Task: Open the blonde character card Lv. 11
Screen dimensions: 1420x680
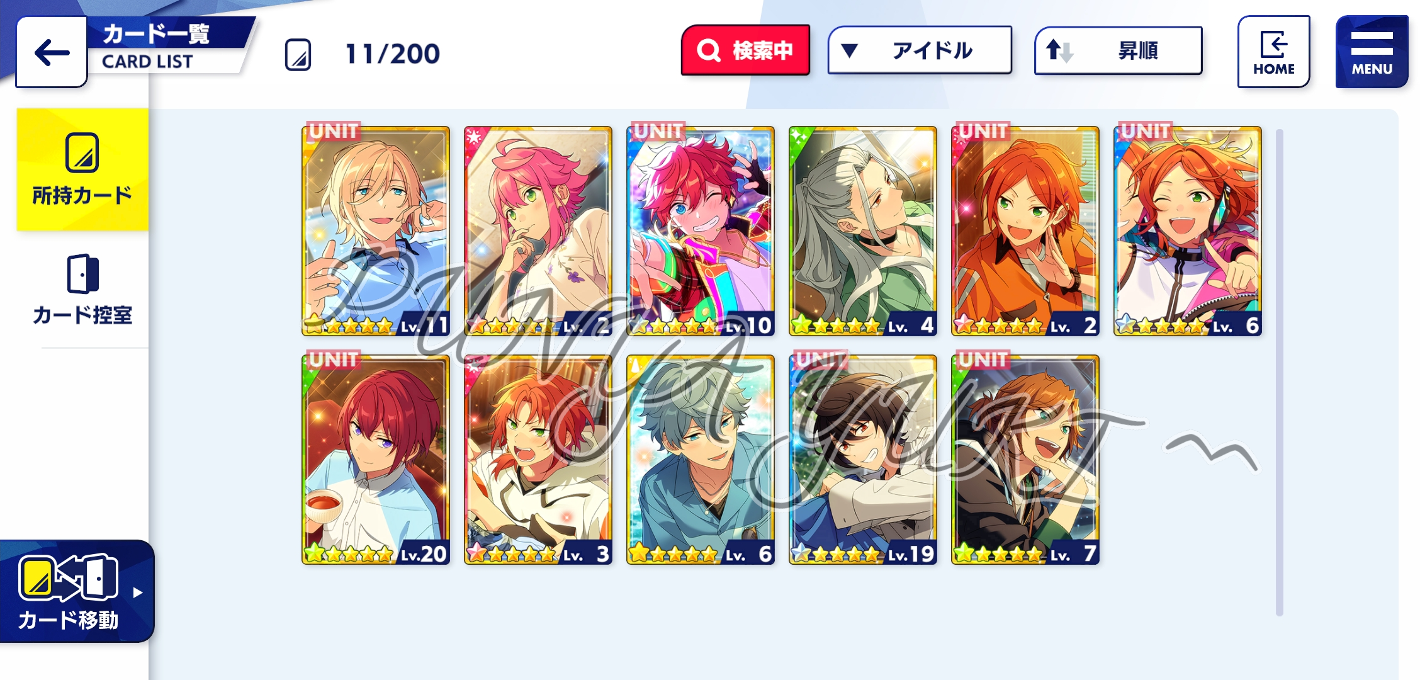Action: tap(376, 230)
